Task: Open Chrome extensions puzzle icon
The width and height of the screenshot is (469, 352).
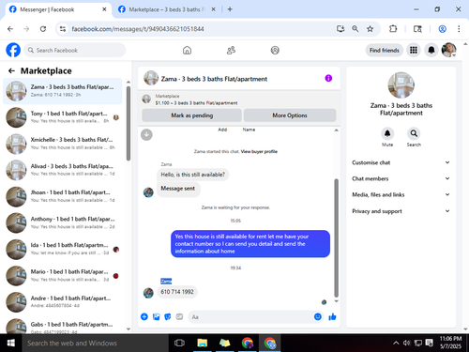Action: pos(393,29)
